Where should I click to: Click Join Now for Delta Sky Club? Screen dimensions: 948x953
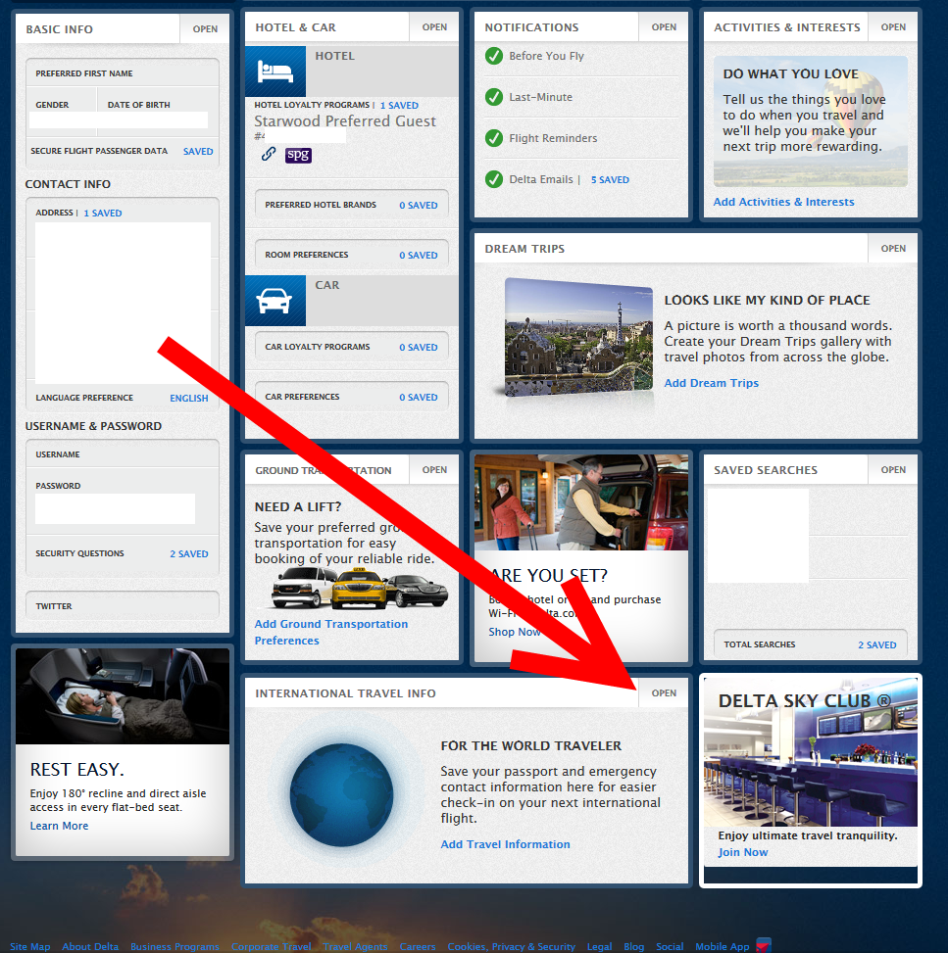click(x=742, y=852)
